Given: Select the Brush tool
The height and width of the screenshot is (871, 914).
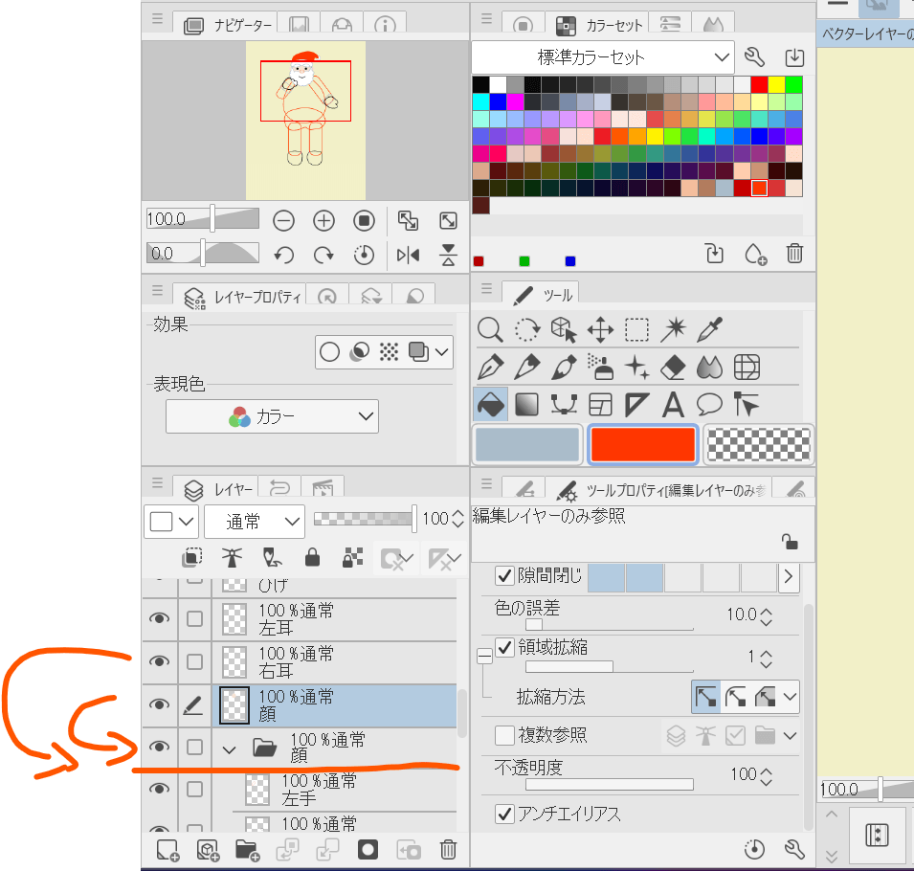Looking at the screenshot, I should point(564,368).
